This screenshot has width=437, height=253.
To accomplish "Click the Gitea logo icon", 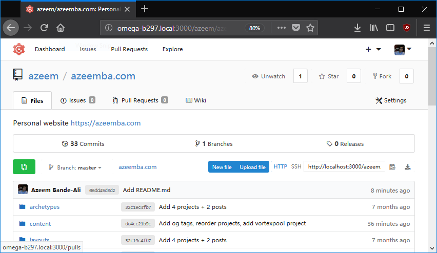I will tap(19, 49).
